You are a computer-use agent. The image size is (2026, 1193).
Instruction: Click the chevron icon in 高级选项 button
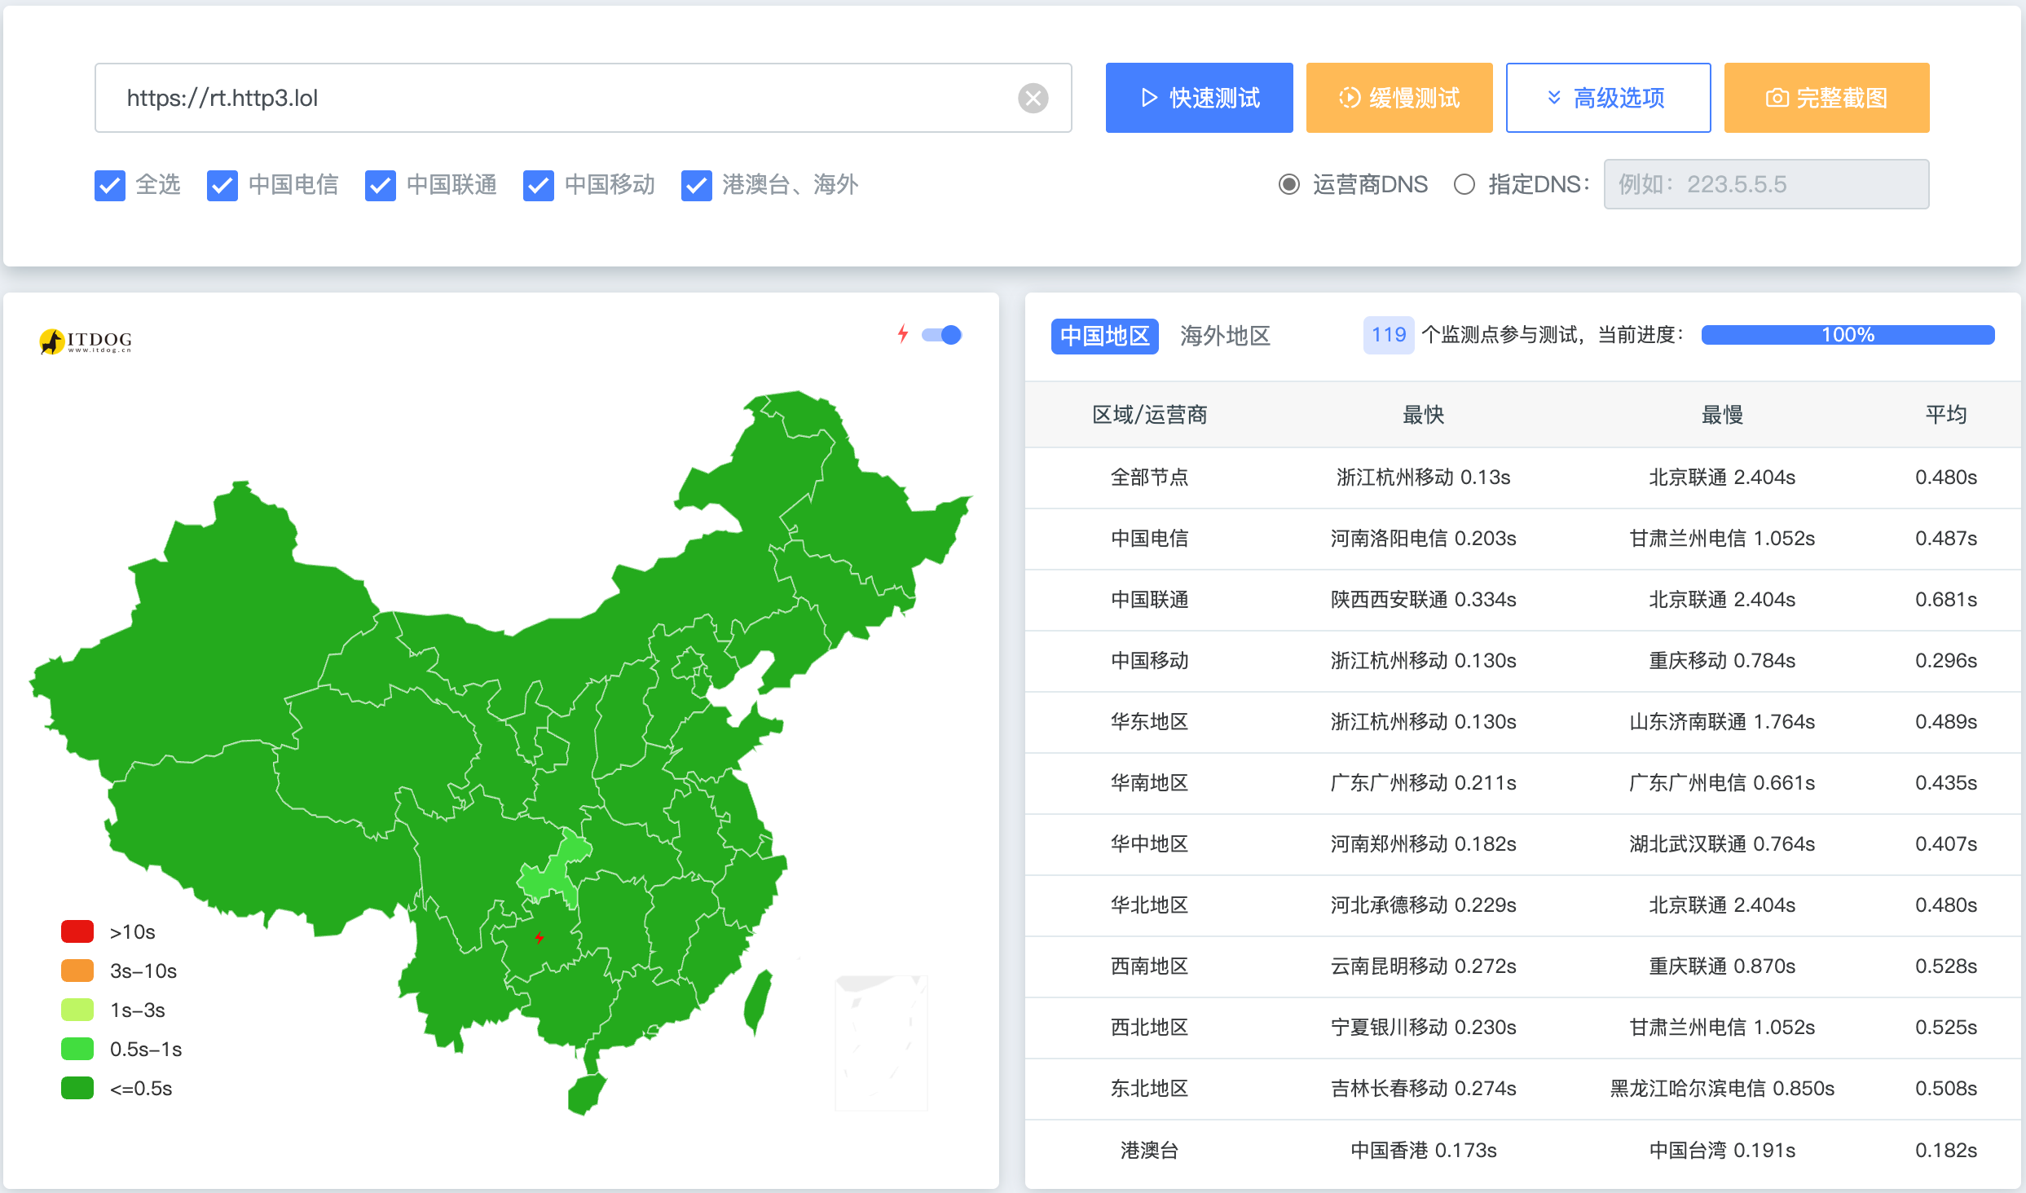(1555, 97)
